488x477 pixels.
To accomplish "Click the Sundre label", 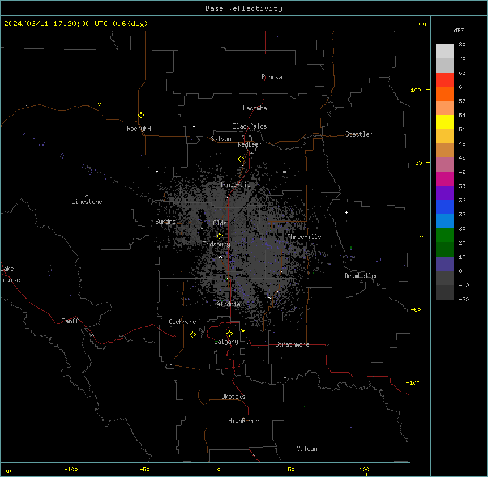I will [165, 222].
